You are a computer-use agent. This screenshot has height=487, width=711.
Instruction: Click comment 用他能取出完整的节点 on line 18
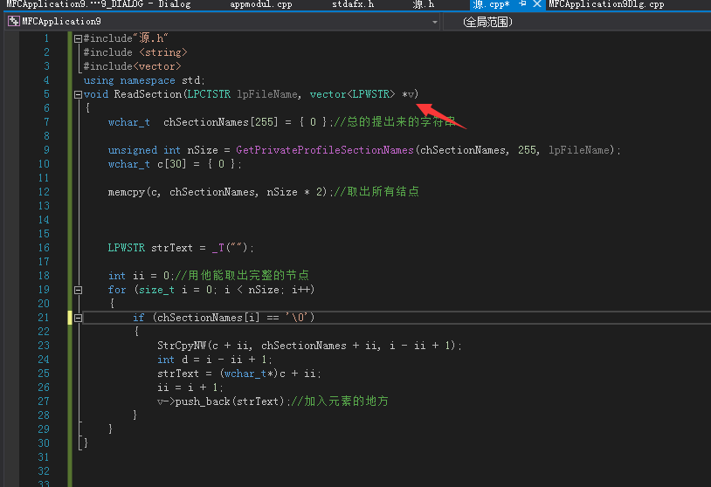point(242,276)
